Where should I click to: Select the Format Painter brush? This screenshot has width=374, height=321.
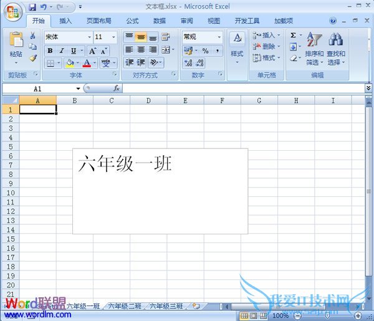click(x=33, y=58)
